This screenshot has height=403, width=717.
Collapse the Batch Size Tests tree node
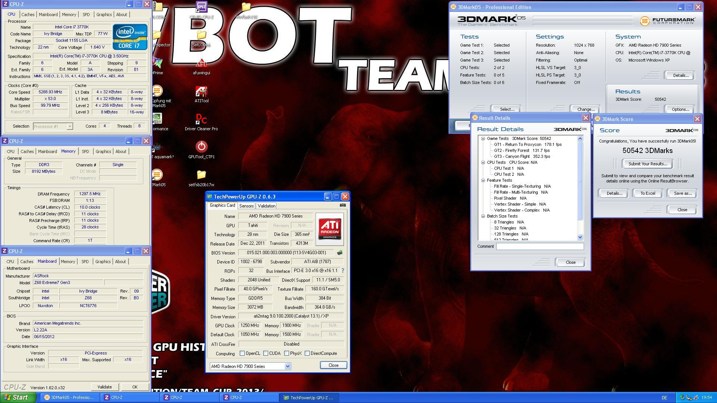(483, 216)
